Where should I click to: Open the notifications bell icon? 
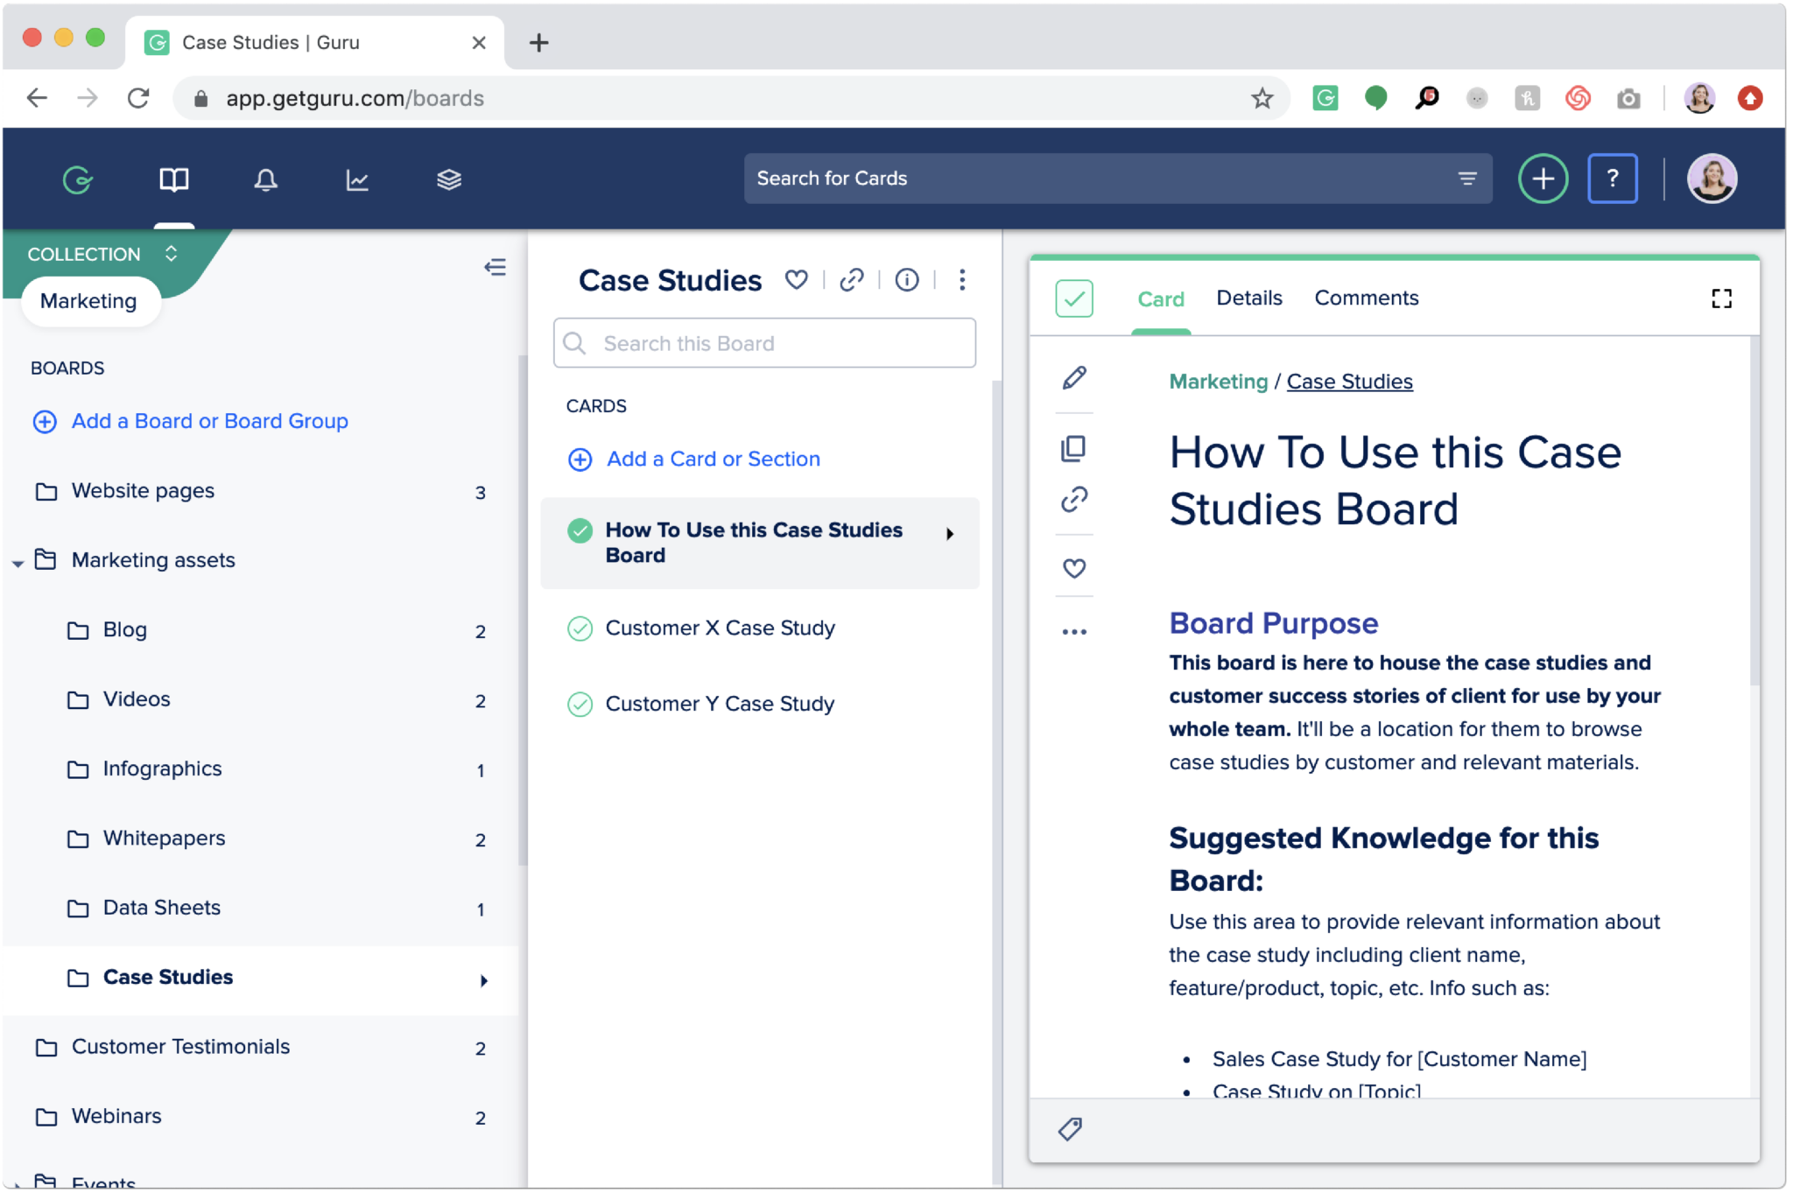265,180
